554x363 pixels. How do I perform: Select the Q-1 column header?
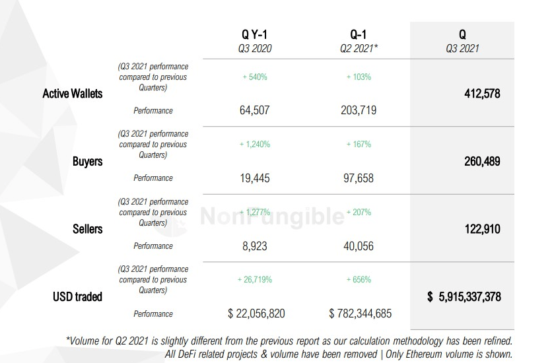(359, 35)
